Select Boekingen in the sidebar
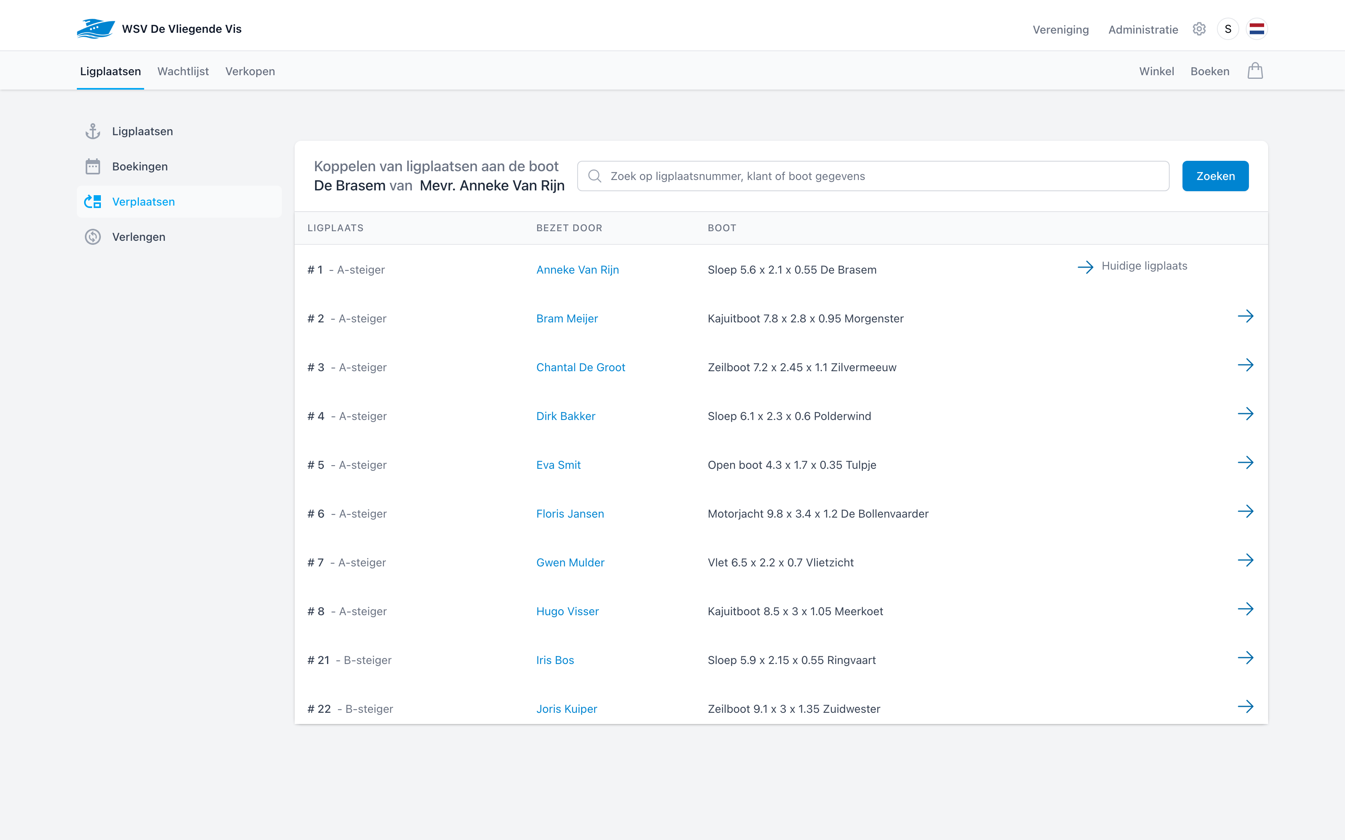1345x840 pixels. [179, 166]
